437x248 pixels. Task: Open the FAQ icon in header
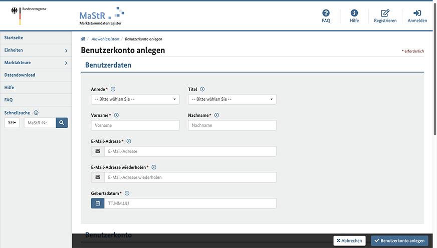[x=326, y=13]
